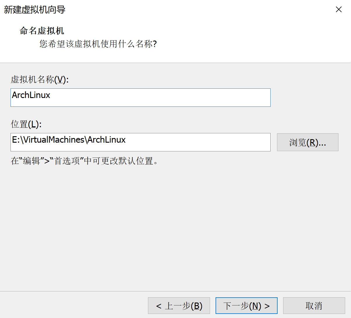
Task: Click the 位置(L) label
Action: point(26,125)
